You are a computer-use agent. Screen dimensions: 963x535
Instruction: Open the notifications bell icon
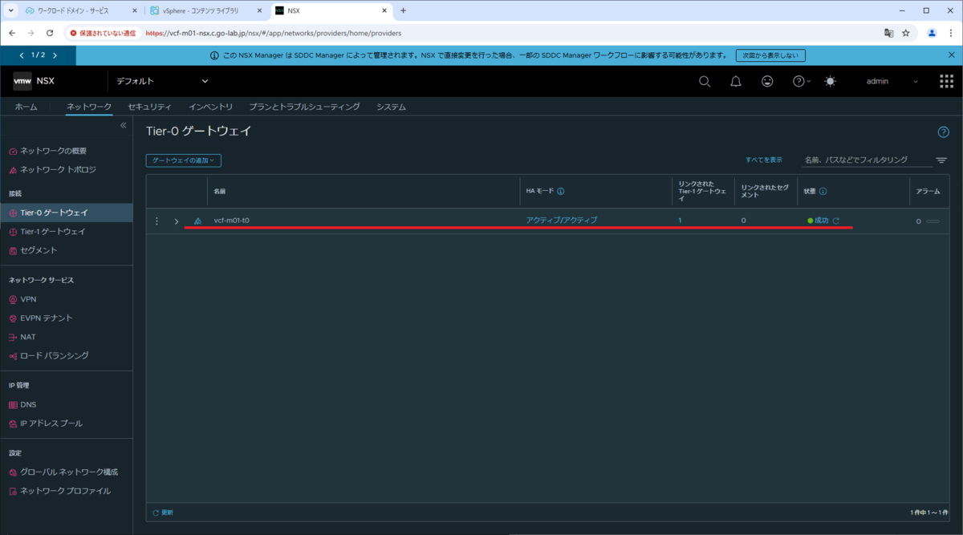coord(735,81)
